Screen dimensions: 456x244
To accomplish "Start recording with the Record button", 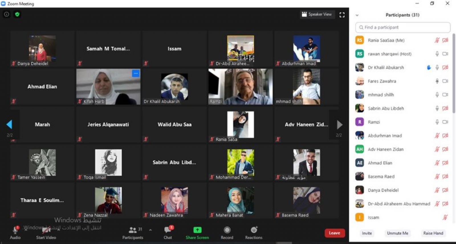I will pos(227,232).
